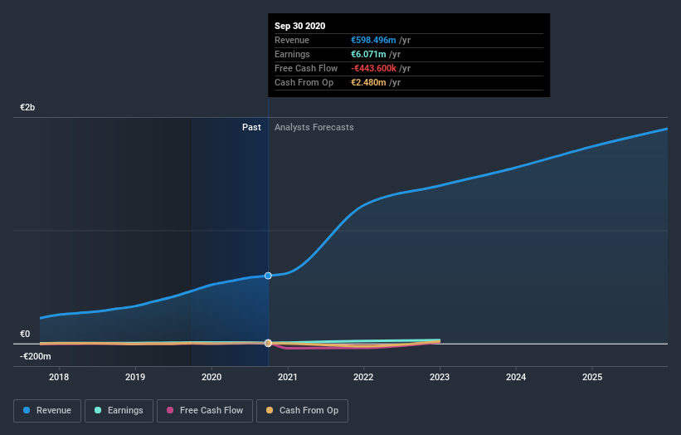Click the -€443.600k free cash flow value

click(373, 68)
